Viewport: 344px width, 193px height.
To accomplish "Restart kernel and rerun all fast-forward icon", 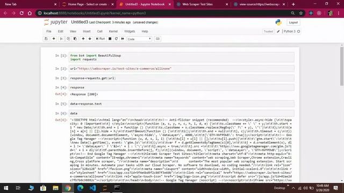I will click(x=123, y=39).
